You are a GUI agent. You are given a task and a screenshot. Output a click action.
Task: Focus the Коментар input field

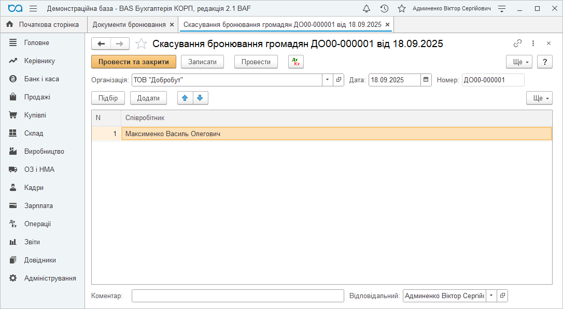[237, 296]
